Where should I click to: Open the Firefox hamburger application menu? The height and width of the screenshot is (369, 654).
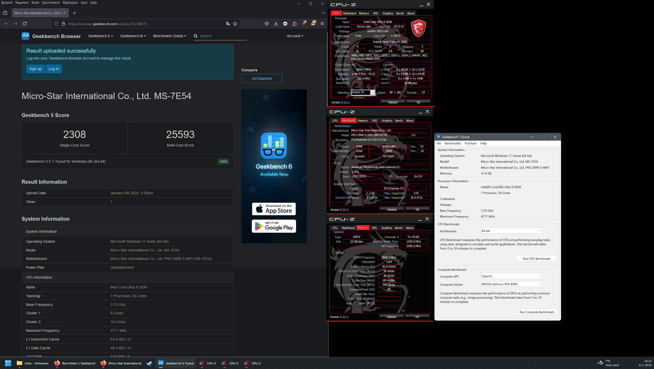322,24
